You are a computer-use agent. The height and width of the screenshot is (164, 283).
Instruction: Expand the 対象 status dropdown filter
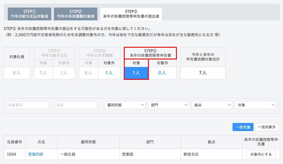pos(255,105)
